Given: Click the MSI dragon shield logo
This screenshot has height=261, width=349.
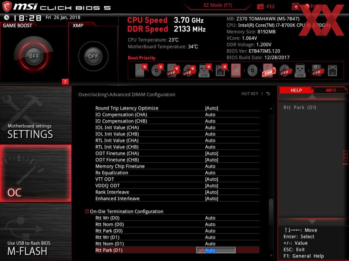Looking at the screenshot, I should [x=7, y=7].
